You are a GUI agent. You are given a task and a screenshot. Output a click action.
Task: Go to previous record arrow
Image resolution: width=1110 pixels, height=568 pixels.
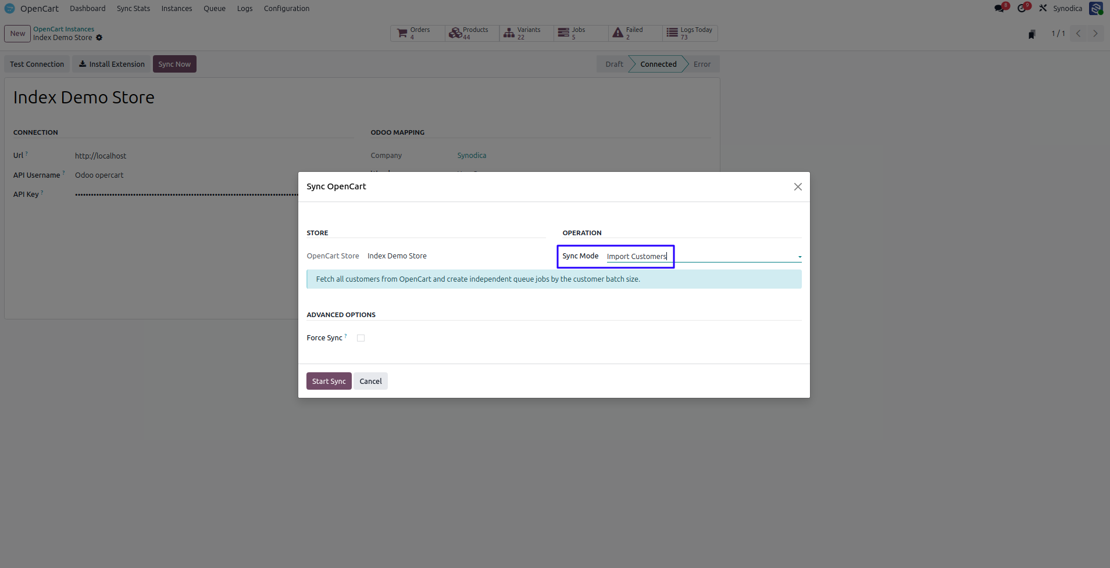click(x=1078, y=33)
